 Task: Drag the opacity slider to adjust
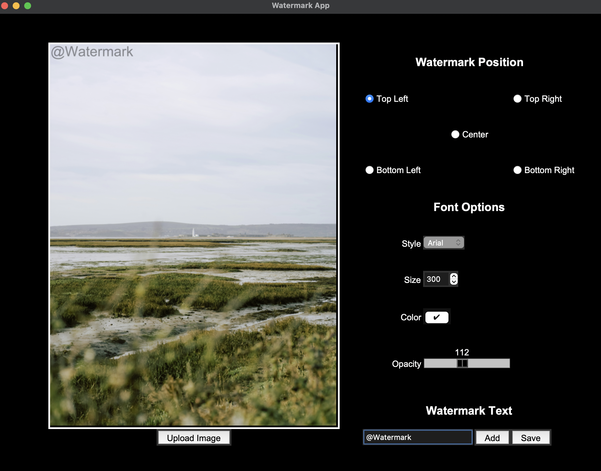[461, 364]
